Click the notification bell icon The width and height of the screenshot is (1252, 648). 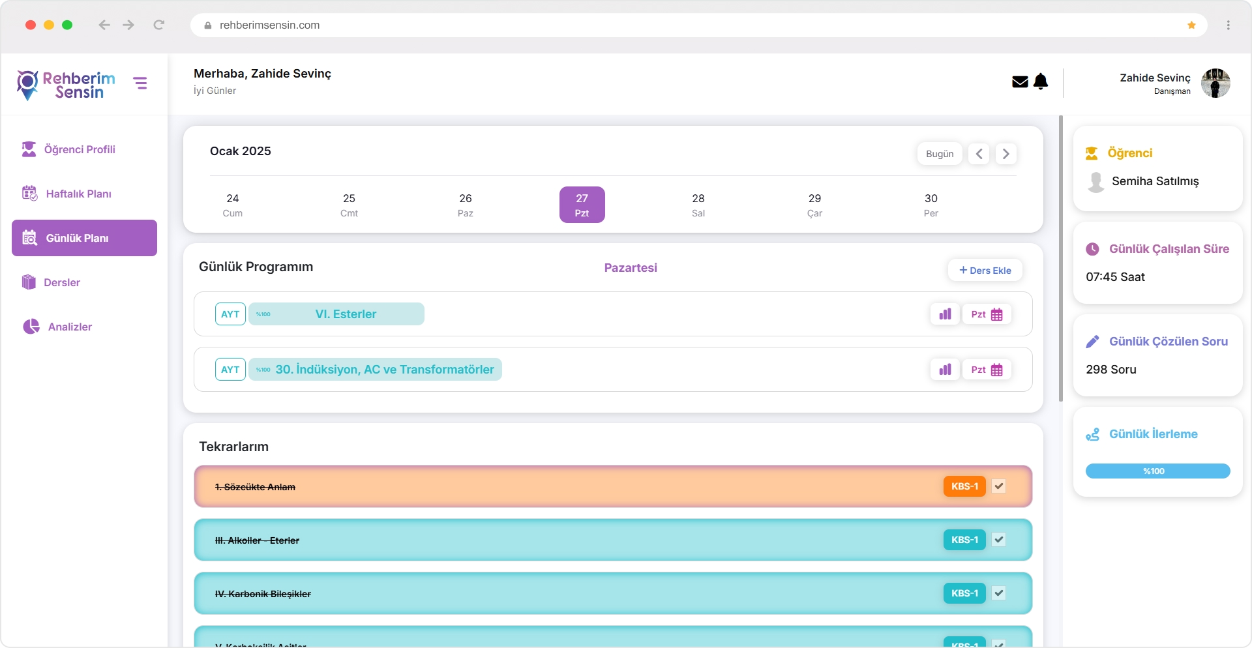(1041, 81)
